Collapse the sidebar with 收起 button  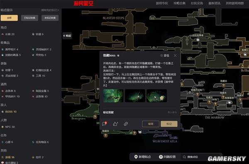[67, 36]
